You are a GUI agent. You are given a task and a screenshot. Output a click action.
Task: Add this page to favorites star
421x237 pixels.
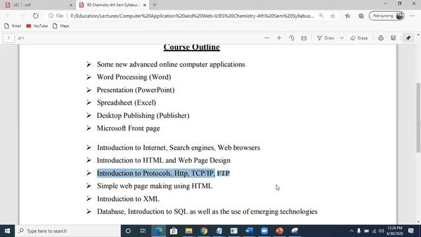point(333,16)
